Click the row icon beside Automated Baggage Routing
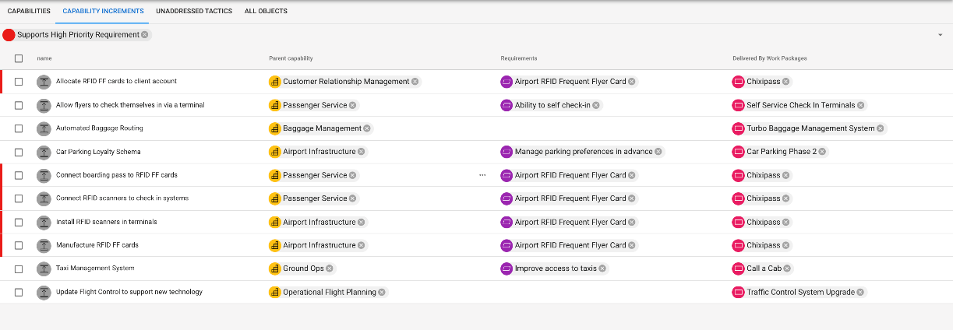This screenshot has width=953, height=330. pos(44,128)
